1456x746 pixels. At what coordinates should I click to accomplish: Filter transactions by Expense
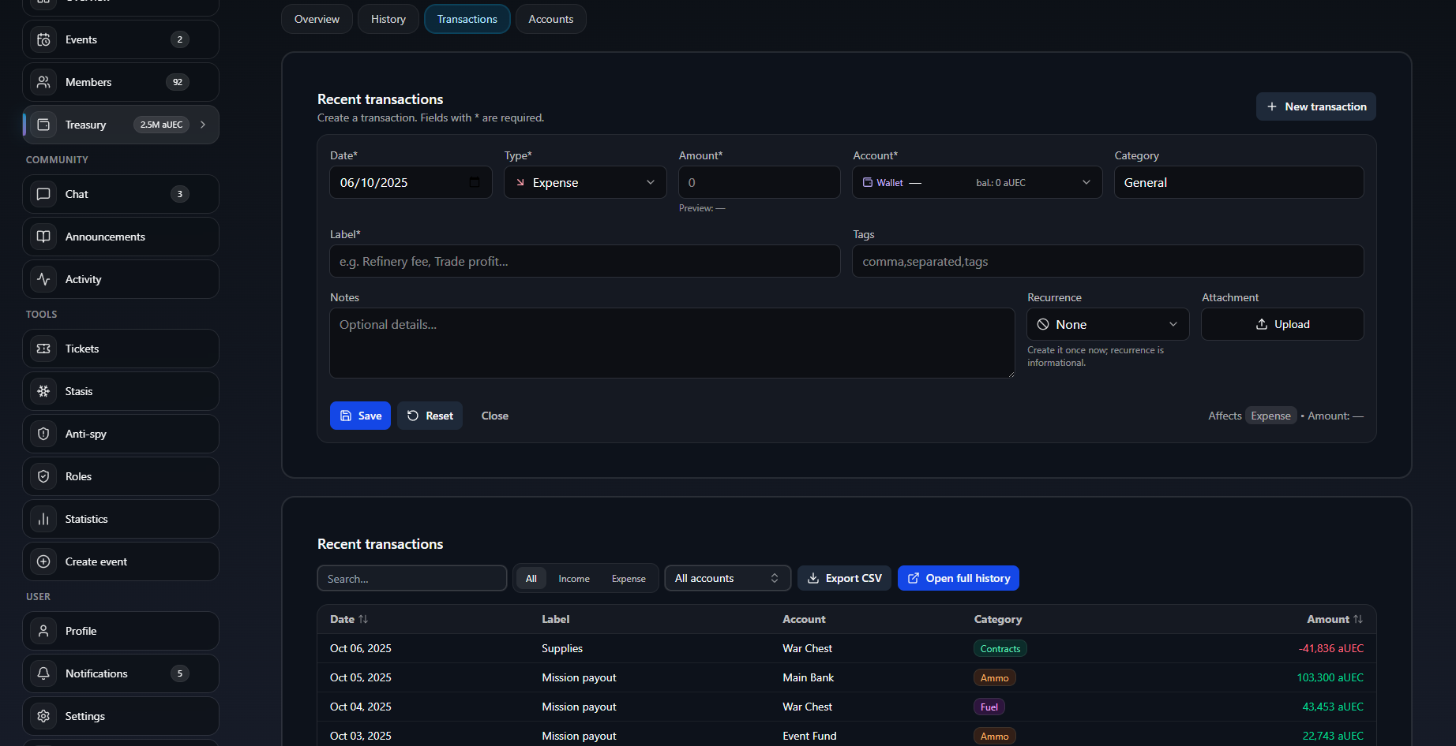tap(629, 579)
